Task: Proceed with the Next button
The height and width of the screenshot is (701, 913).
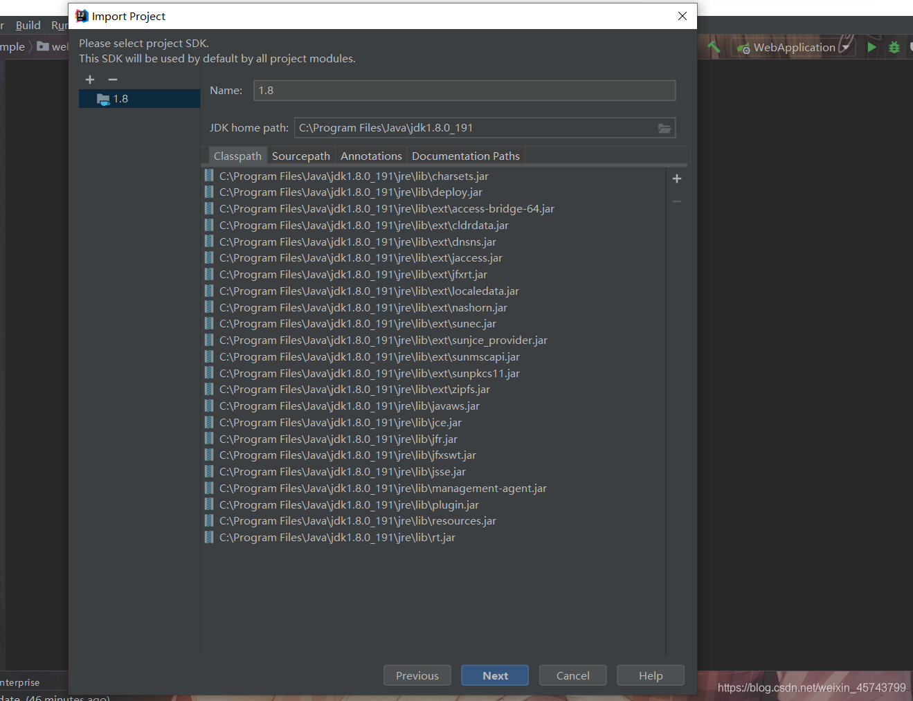Action: (495, 675)
